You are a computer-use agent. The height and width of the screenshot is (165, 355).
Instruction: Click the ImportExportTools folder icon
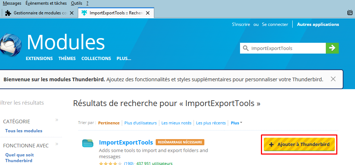click(x=88, y=143)
